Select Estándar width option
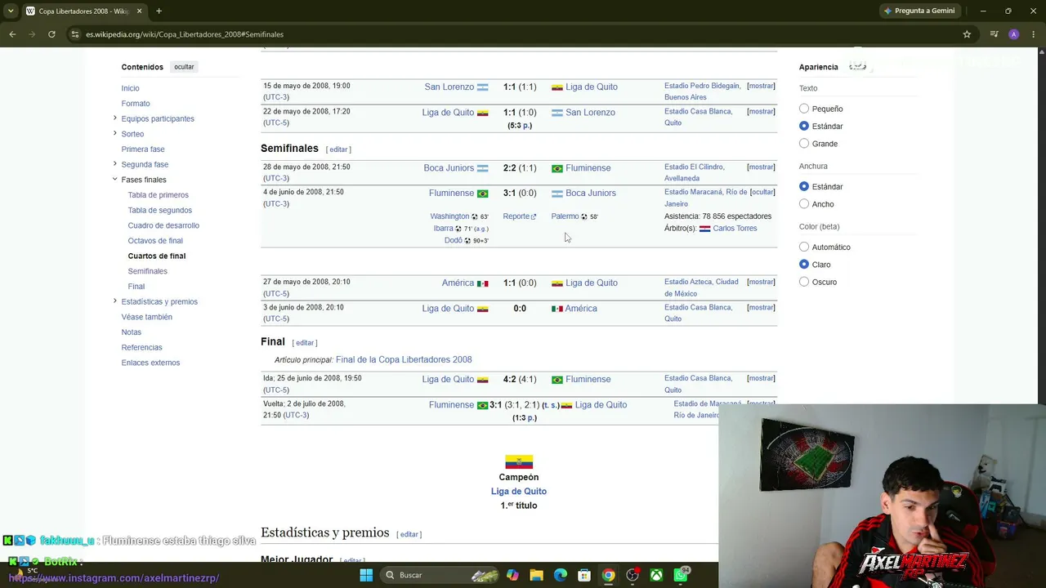 pyautogui.click(x=804, y=186)
